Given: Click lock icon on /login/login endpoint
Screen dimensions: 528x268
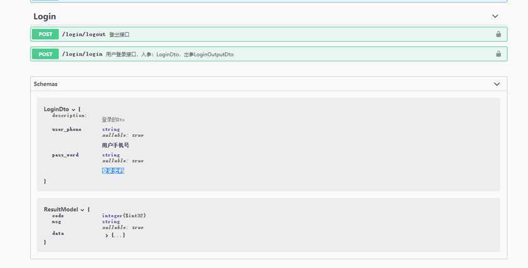Looking at the screenshot, I should (499, 54).
